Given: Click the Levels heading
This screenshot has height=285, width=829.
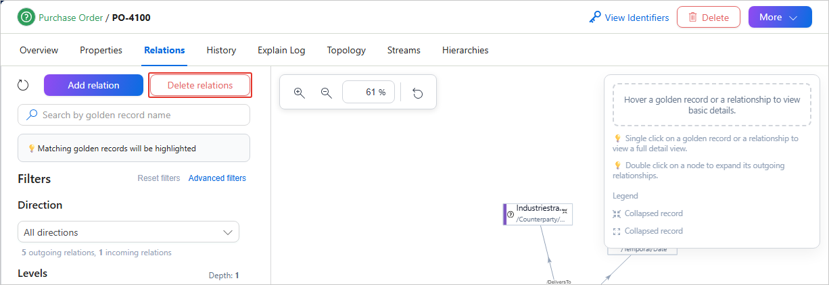Looking at the screenshot, I should (32, 273).
